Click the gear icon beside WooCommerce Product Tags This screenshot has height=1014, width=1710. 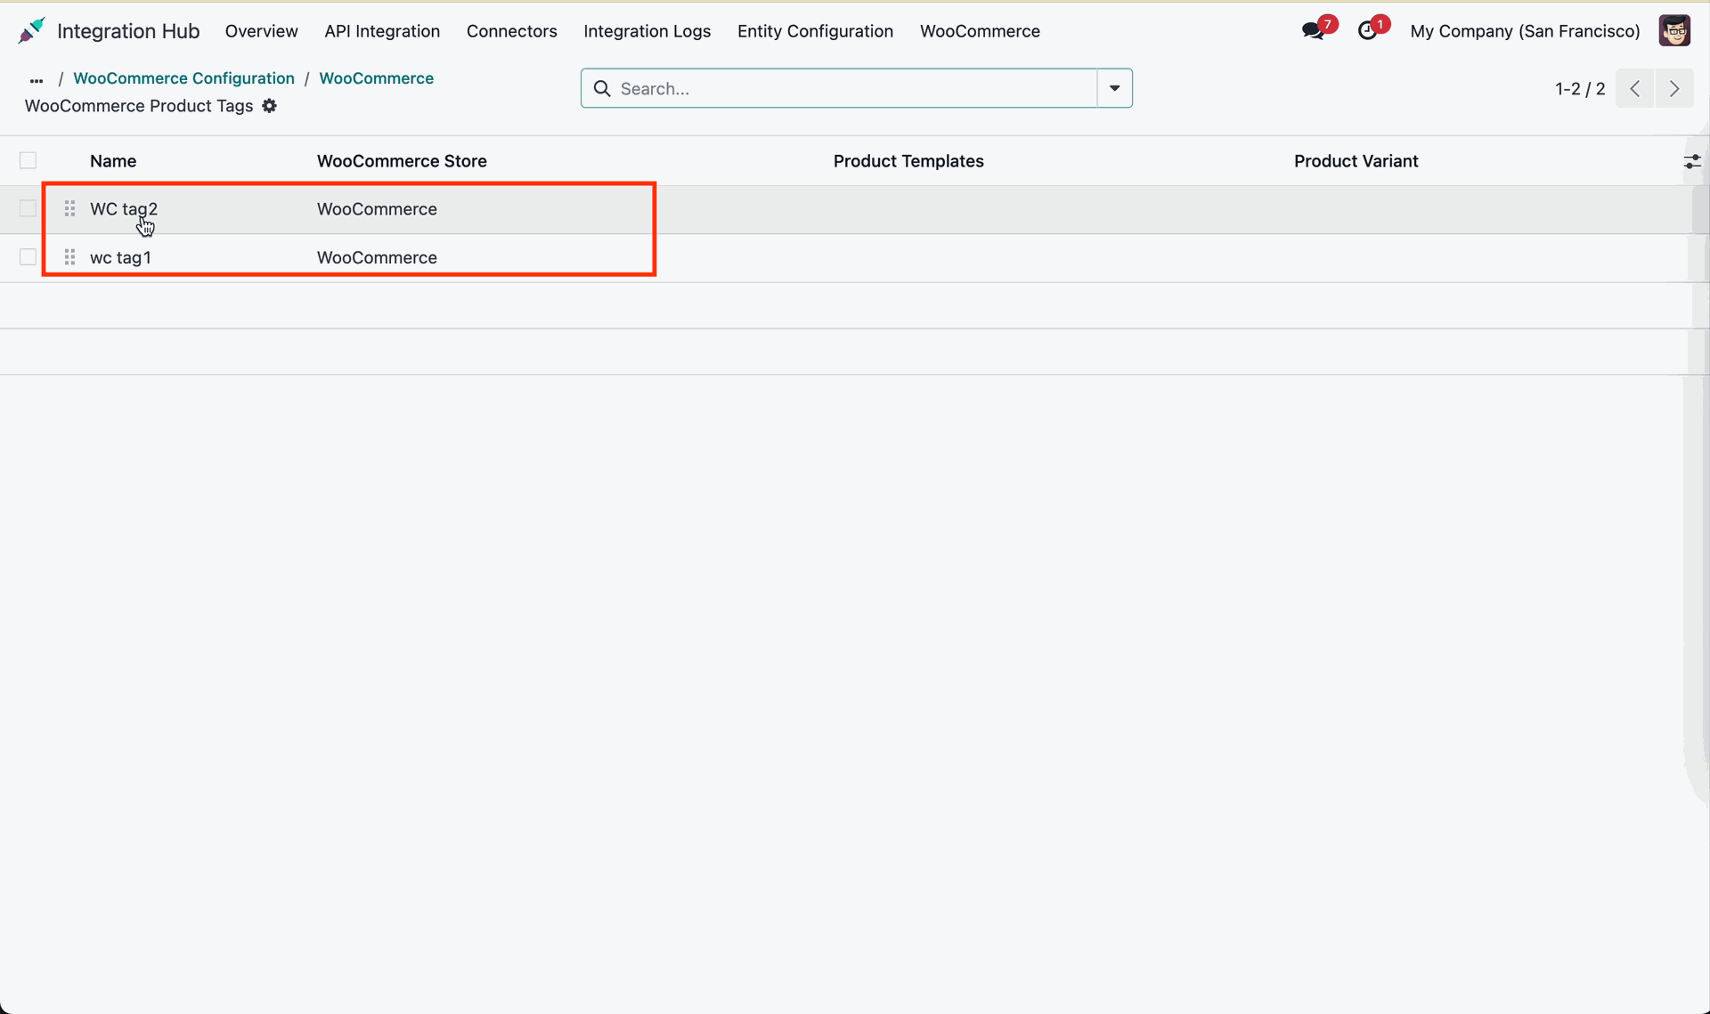tap(270, 106)
